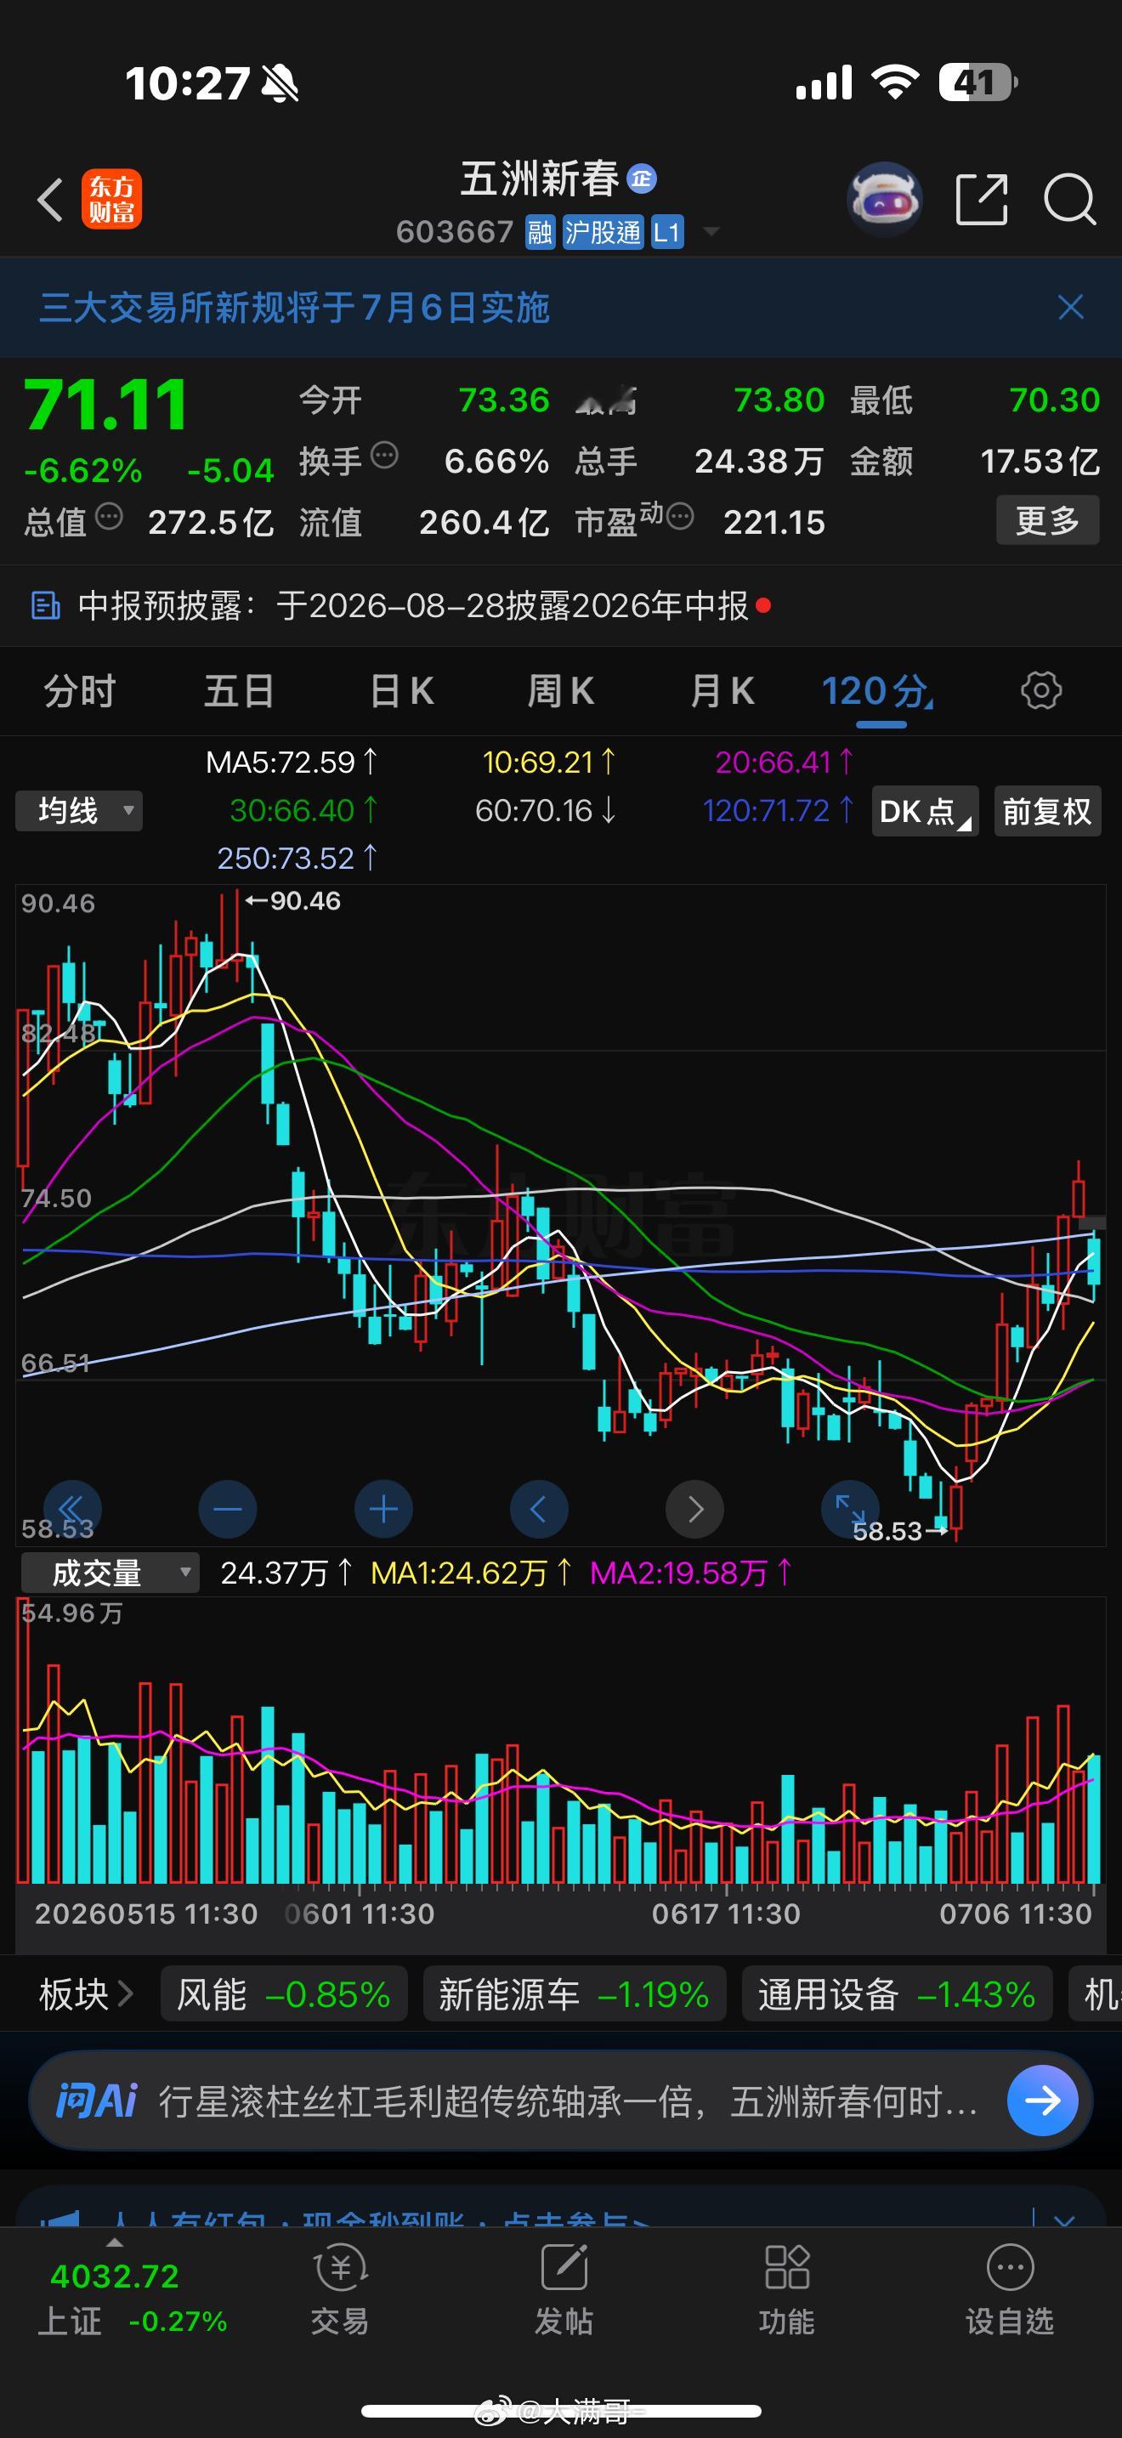Zoom in the chart with plus button
This screenshot has height=2438, width=1122.
(383, 1509)
